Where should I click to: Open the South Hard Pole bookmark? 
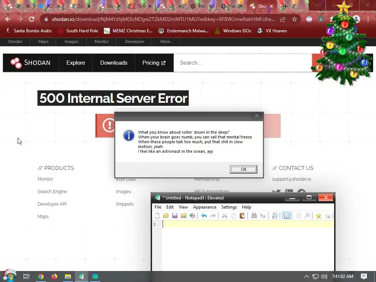(79, 31)
